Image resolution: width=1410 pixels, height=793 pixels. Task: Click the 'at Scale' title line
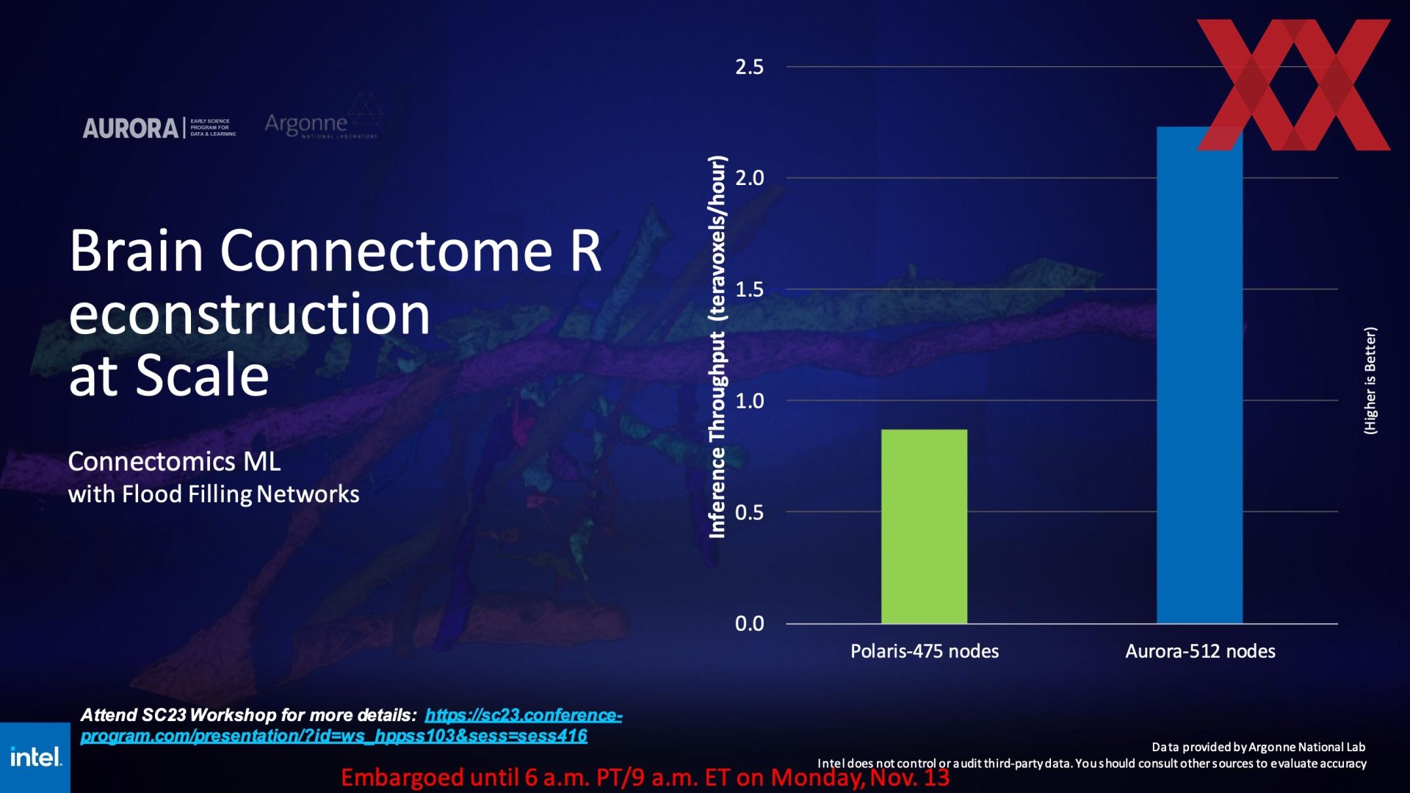click(169, 375)
